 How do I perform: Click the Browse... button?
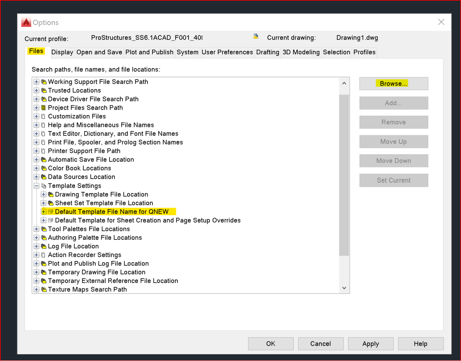tap(394, 83)
